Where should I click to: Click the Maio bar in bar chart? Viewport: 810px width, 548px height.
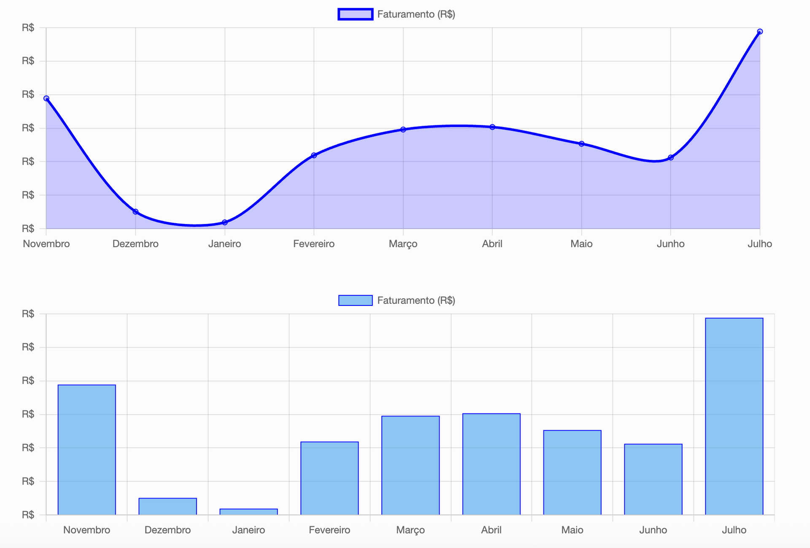572,472
